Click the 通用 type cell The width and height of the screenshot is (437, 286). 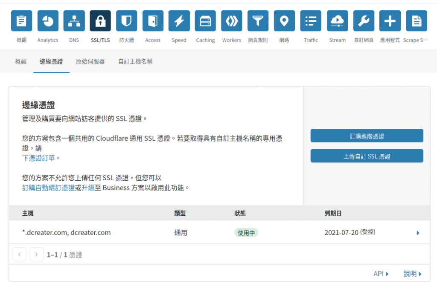coord(181,233)
